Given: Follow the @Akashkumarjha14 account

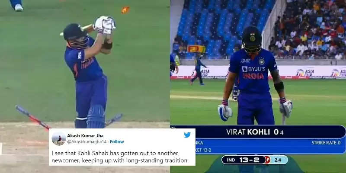Looking at the screenshot, I should click(x=117, y=142).
